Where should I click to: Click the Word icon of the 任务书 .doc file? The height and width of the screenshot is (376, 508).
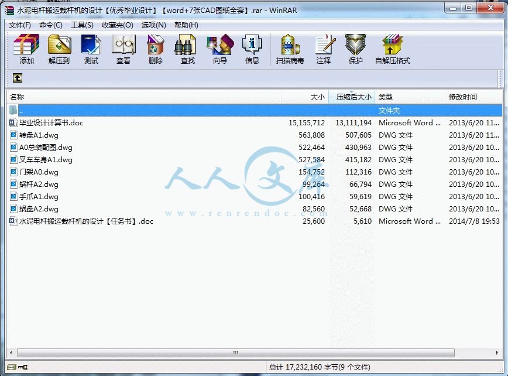[x=13, y=221]
